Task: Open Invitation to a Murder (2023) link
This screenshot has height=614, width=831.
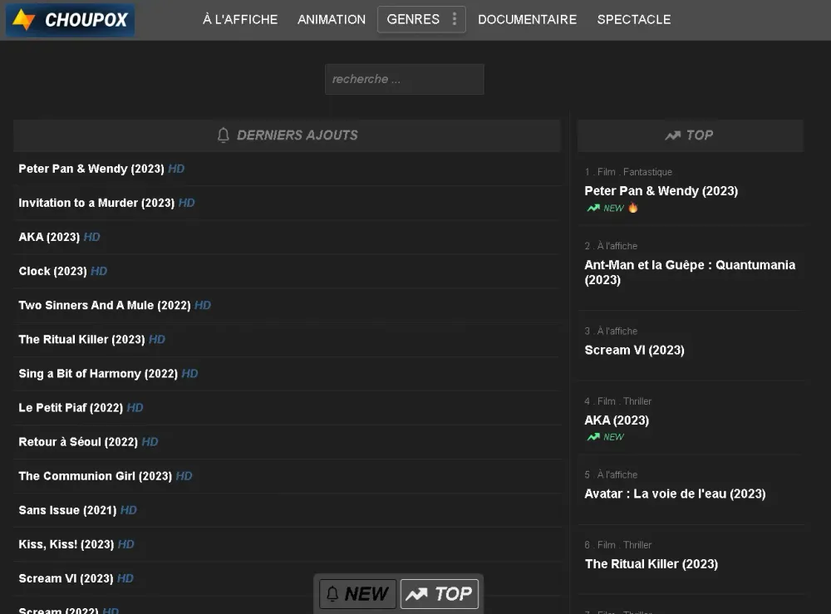Action: 96,203
